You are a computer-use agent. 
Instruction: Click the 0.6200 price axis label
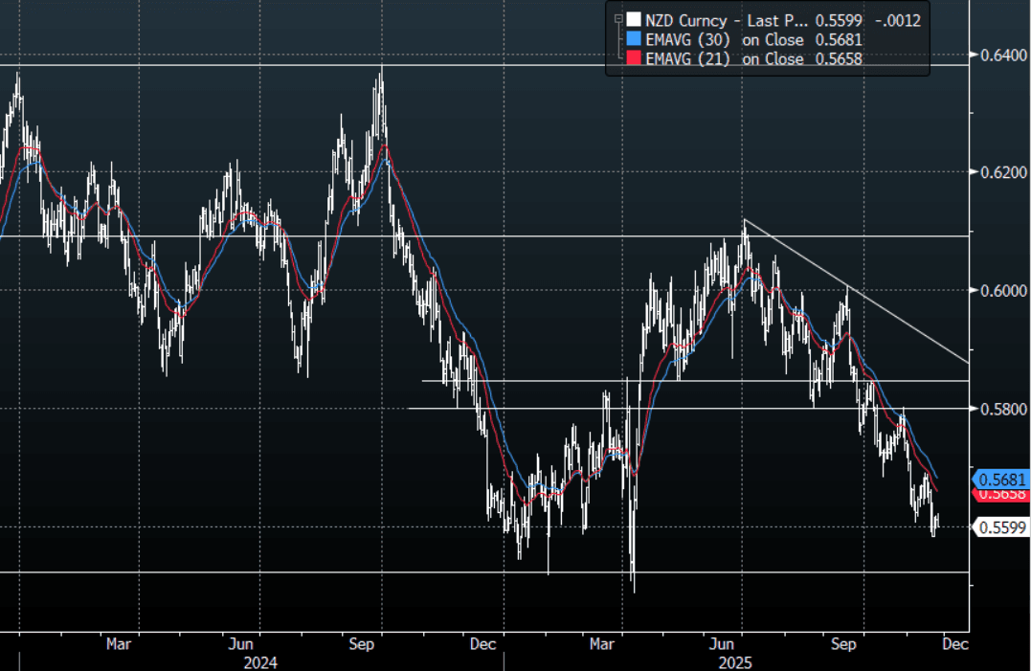pos(999,173)
